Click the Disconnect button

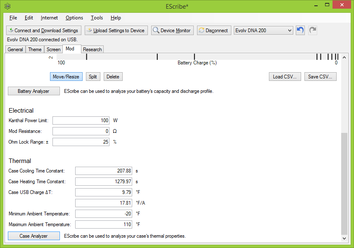pos(214,31)
